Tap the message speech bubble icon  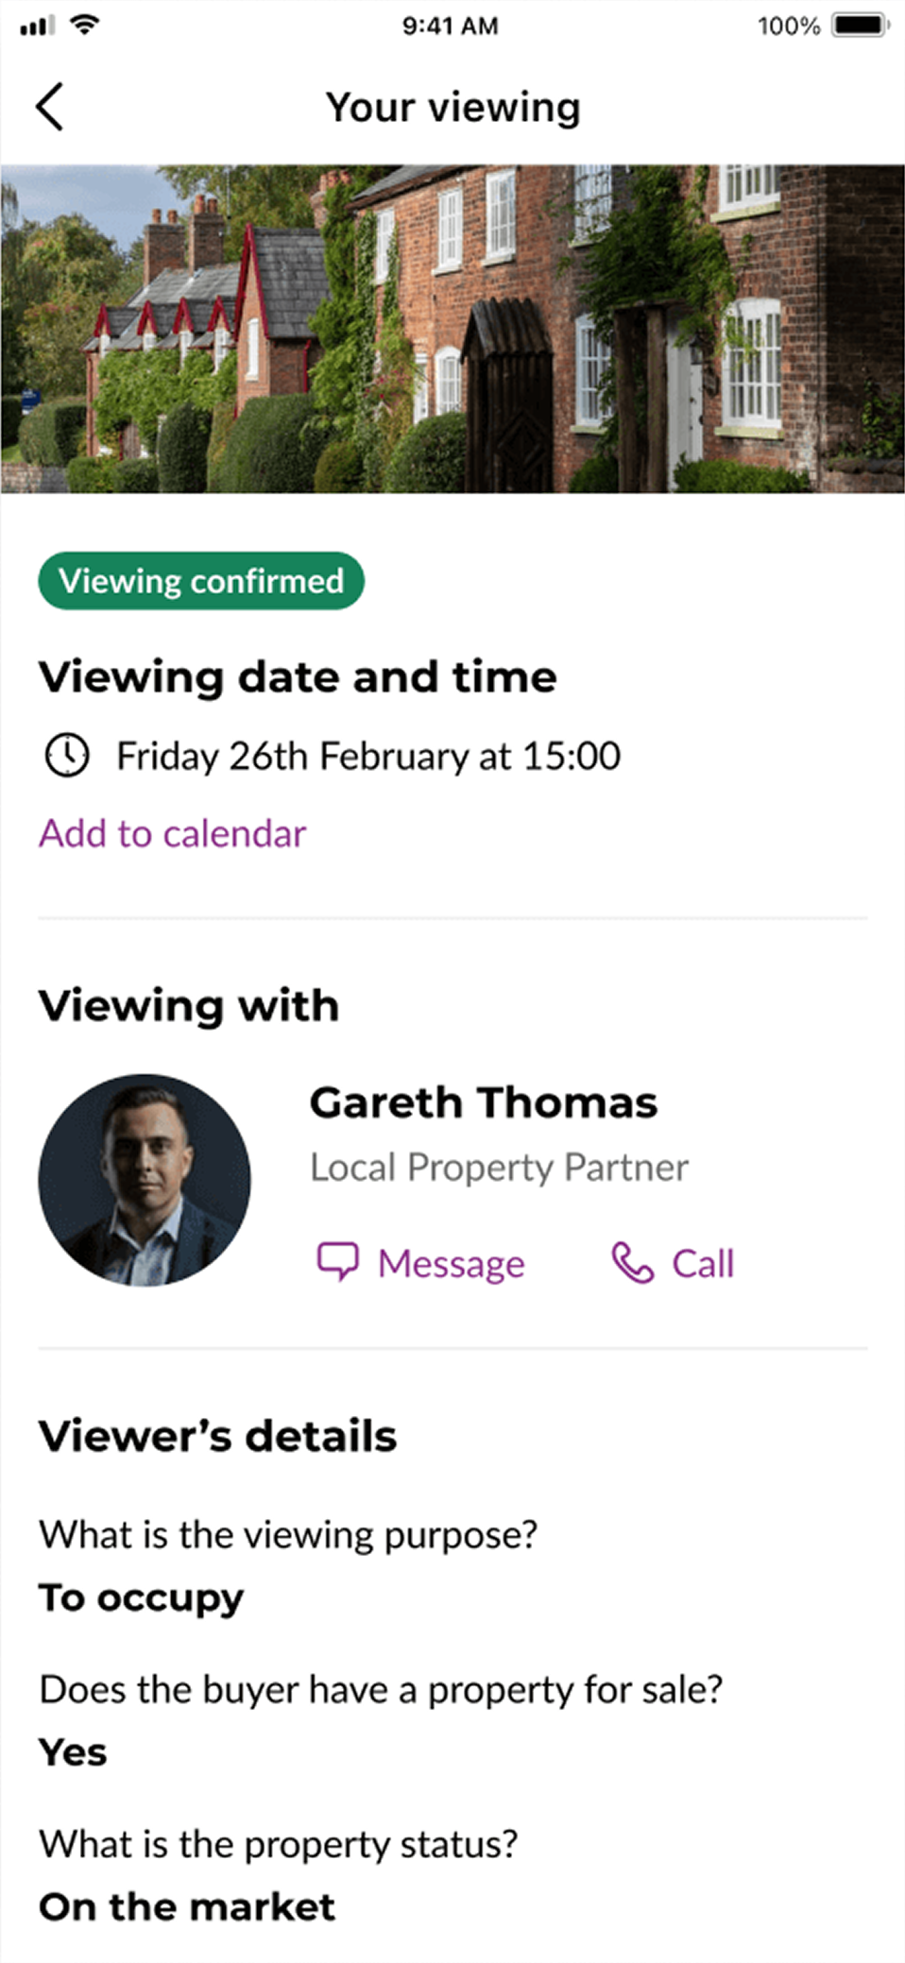pyautogui.click(x=337, y=1262)
